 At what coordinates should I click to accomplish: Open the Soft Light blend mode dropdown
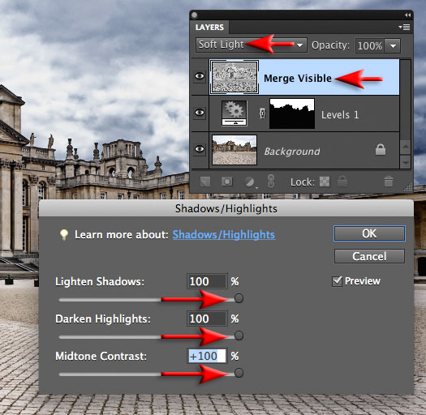[x=252, y=45]
